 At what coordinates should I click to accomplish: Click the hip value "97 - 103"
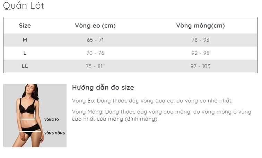[x=200, y=66]
